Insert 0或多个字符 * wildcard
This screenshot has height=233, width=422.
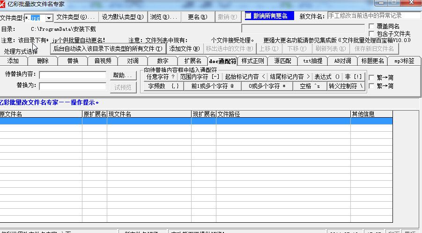[x=267, y=86]
